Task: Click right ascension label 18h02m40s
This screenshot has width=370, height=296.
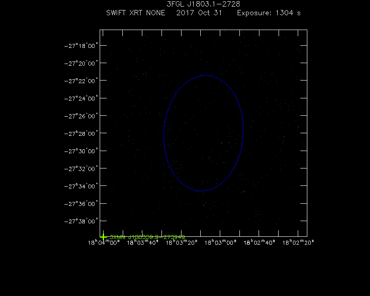Action: click(x=259, y=242)
